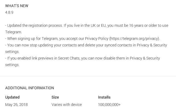The height and width of the screenshot is (110, 176).
Task: Click the 'Privacy Policy' phrase in sign-up note
Action: [x=96, y=38]
